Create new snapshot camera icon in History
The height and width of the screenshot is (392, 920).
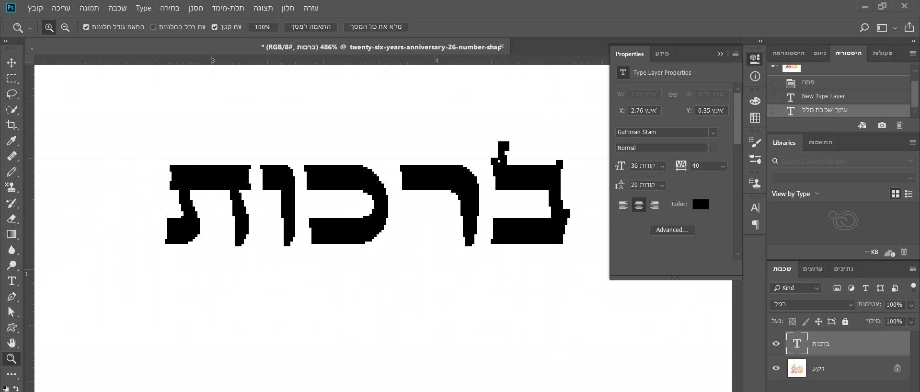tap(882, 125)
